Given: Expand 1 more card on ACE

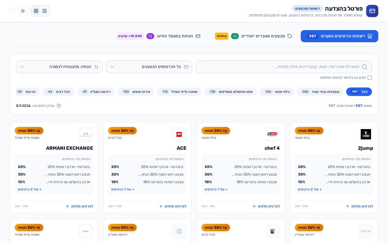Looking at the screenshot, I should 123,190.
